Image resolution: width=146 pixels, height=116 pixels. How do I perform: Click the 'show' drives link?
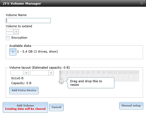tap(53, 51)
